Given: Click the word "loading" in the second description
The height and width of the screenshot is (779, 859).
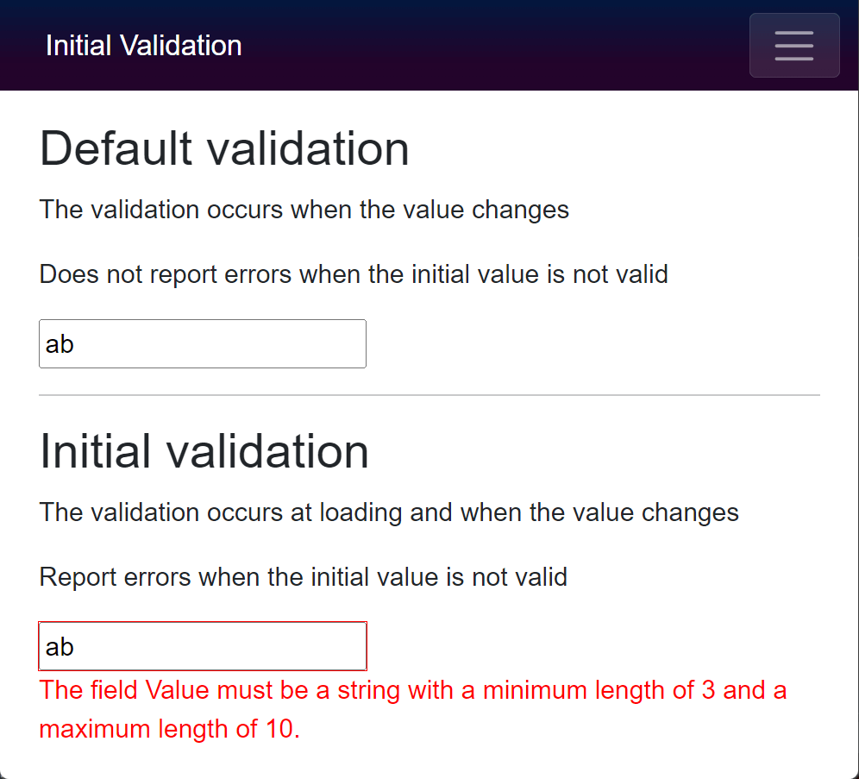Looking at the screenshot, I should 361,512.
